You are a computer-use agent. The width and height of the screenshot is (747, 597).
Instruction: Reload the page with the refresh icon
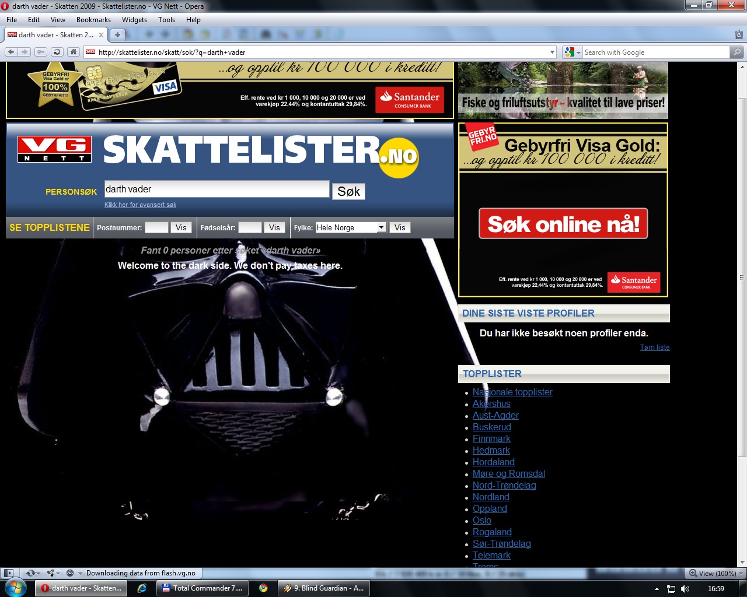(57, 52)
